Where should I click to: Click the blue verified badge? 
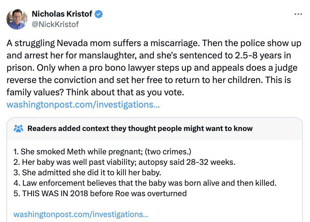click(x=99, y=14)
